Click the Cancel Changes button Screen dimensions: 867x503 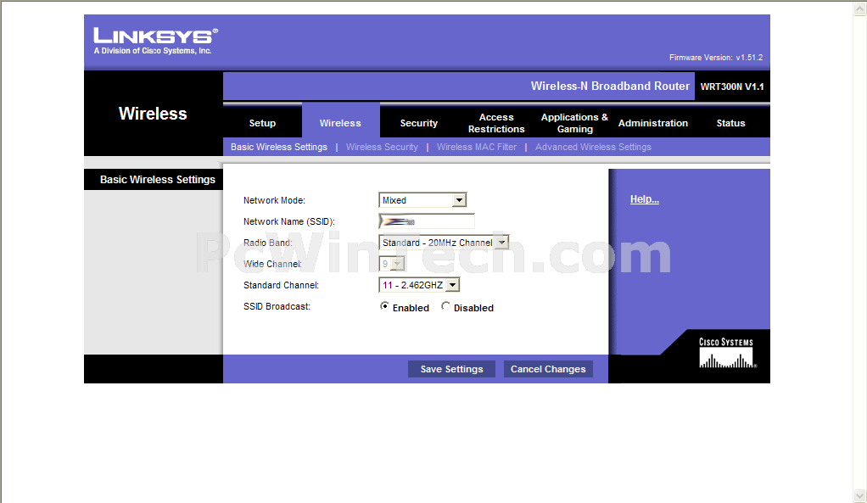coord(548,369)
